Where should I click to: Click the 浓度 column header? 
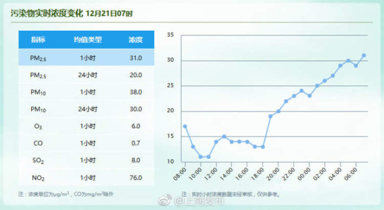(136, 39)
